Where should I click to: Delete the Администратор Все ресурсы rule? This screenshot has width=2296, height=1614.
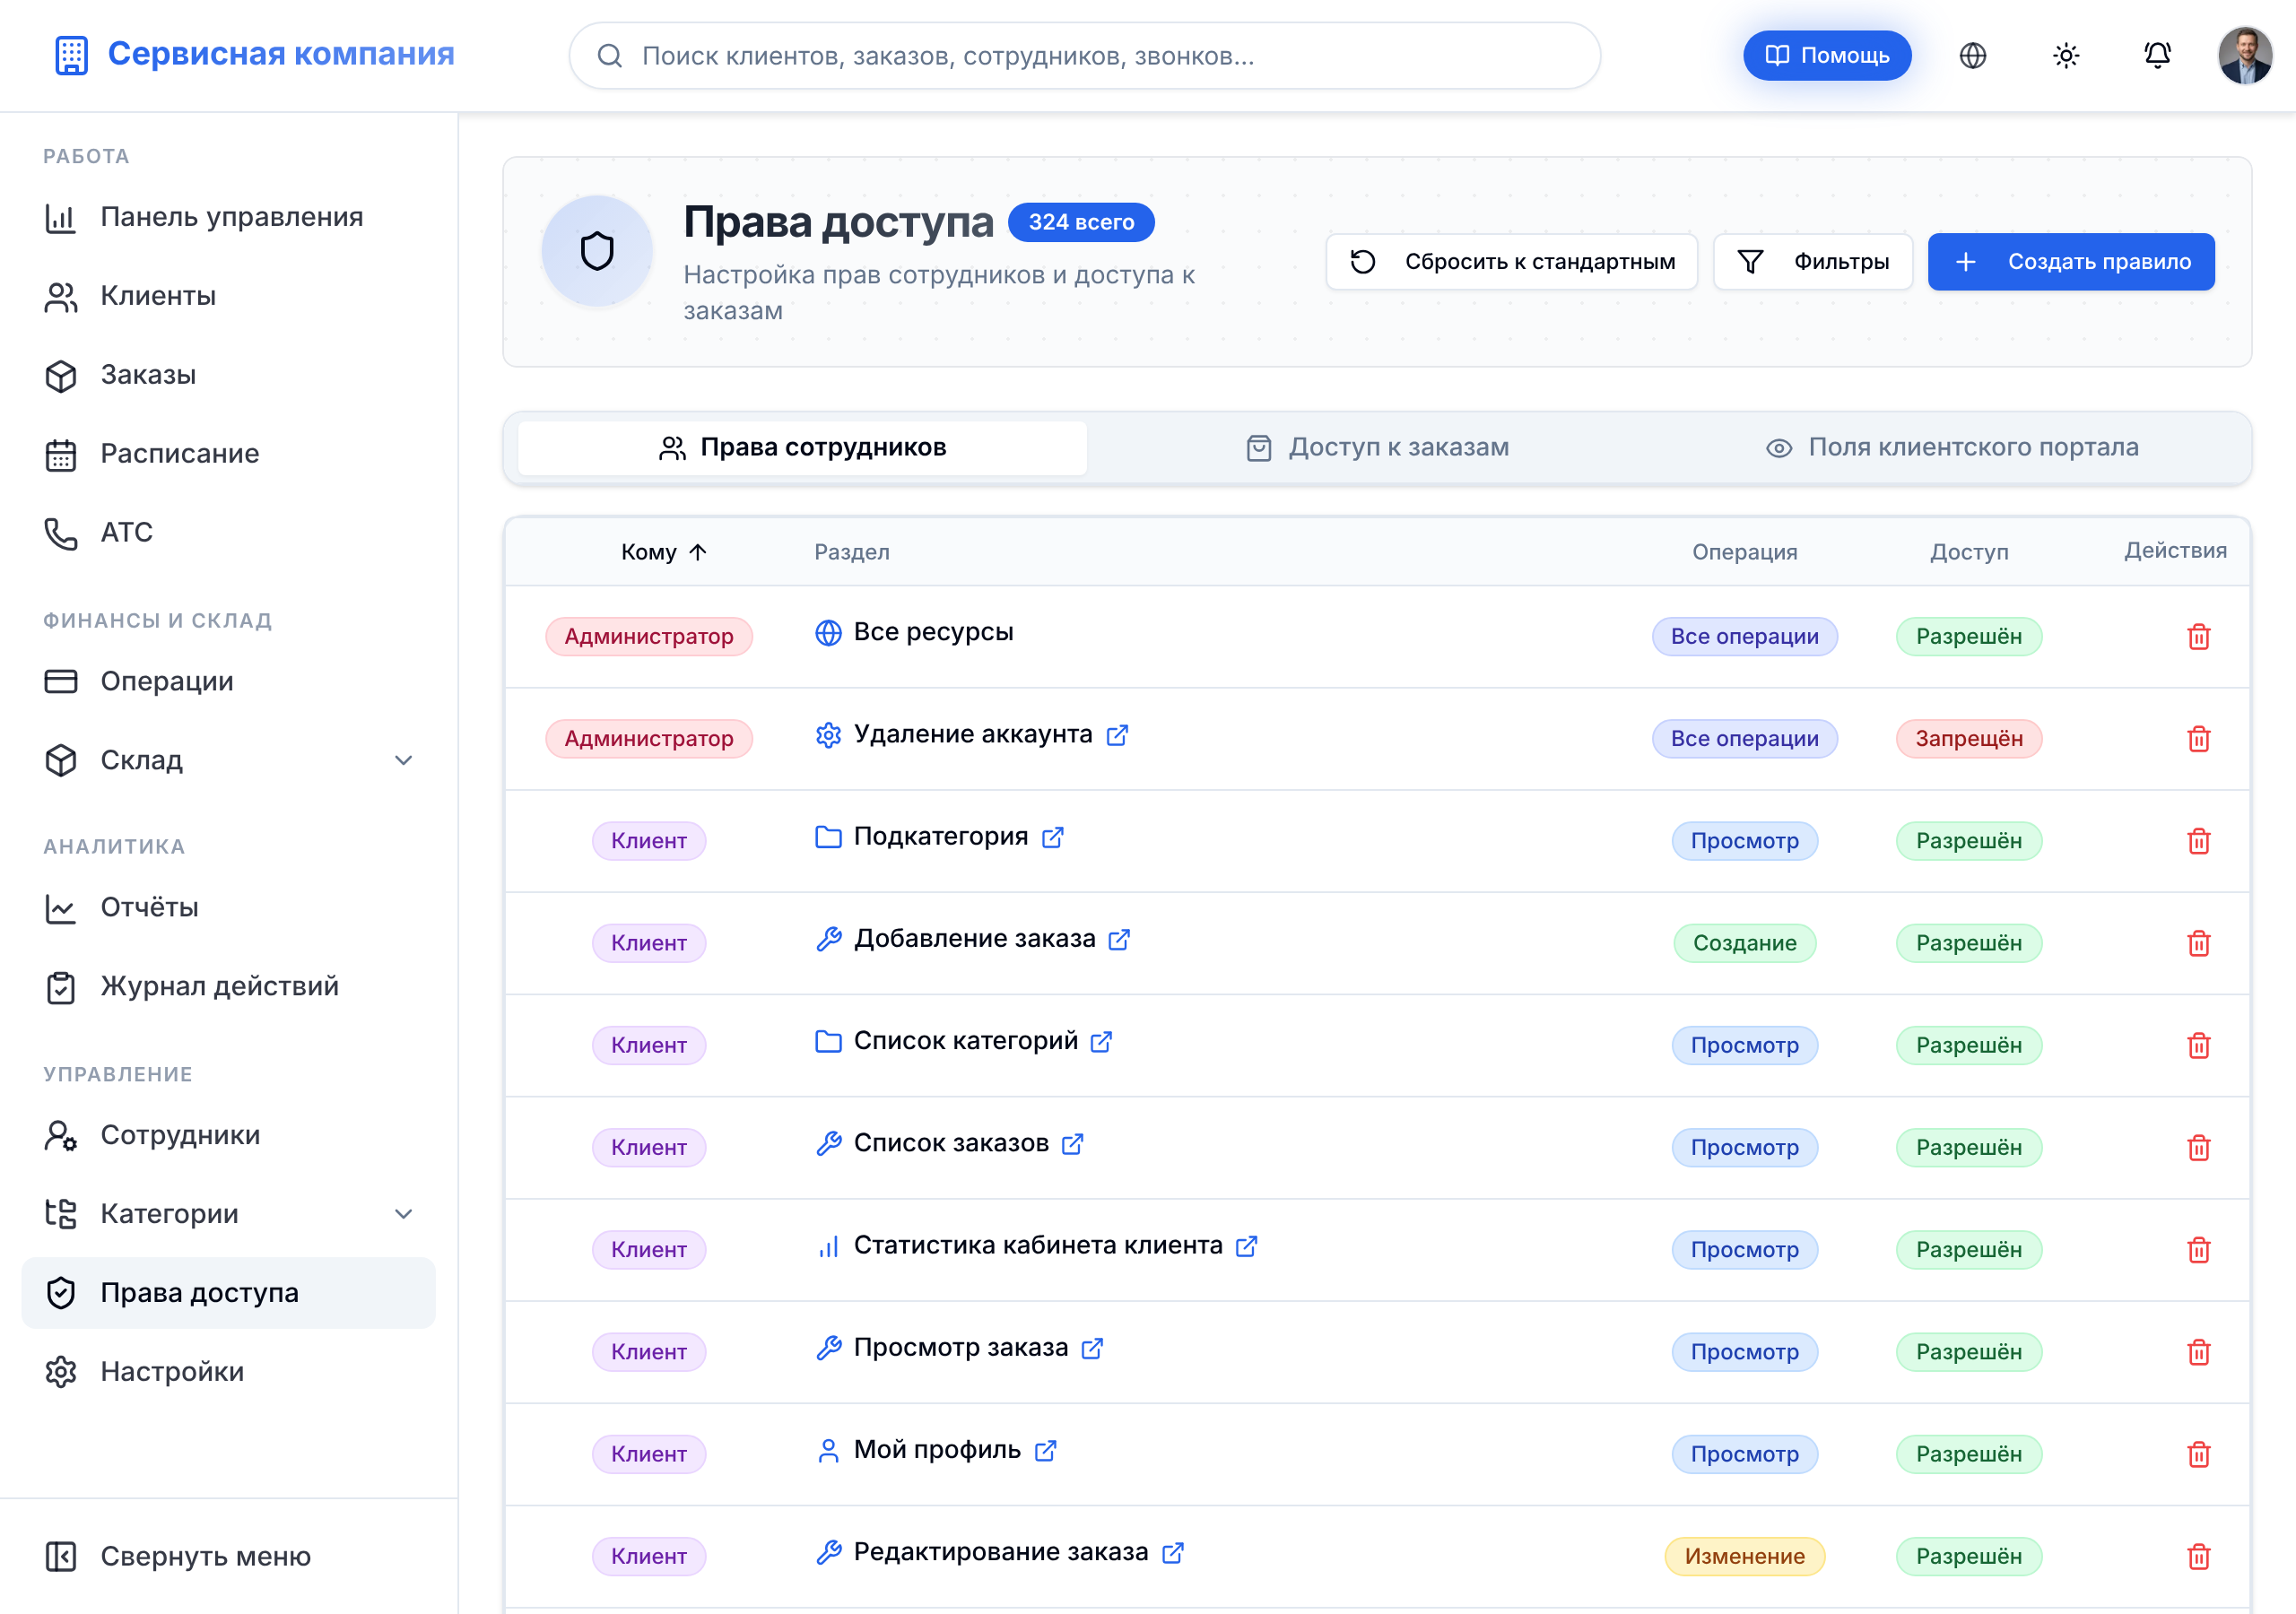(2198, 637)
